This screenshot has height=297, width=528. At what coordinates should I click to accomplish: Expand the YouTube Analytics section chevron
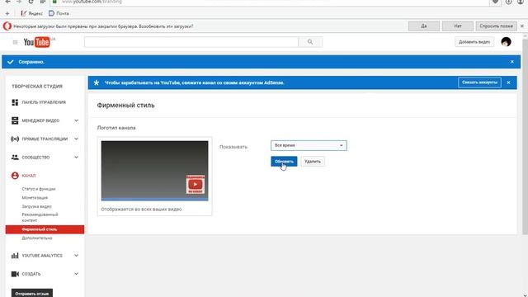(x=77, y=256)
